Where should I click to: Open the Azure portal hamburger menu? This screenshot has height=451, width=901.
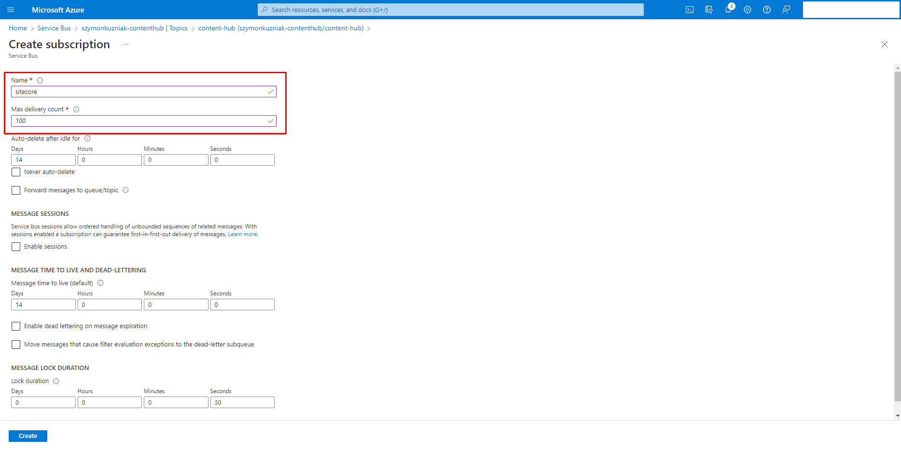11,10
